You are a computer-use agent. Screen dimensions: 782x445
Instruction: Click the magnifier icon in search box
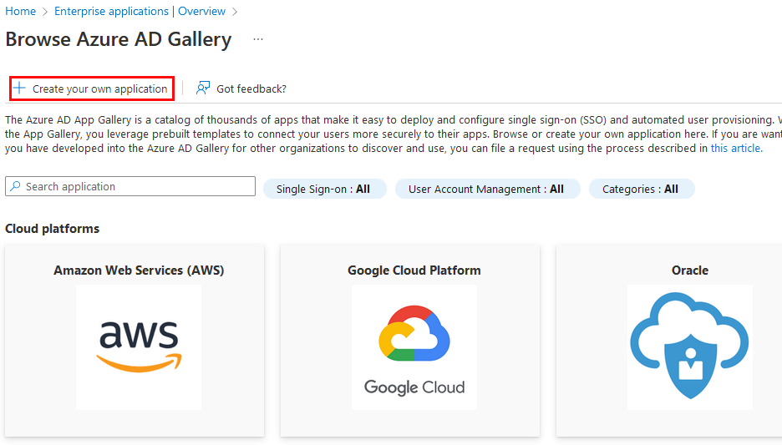[16, 186]
